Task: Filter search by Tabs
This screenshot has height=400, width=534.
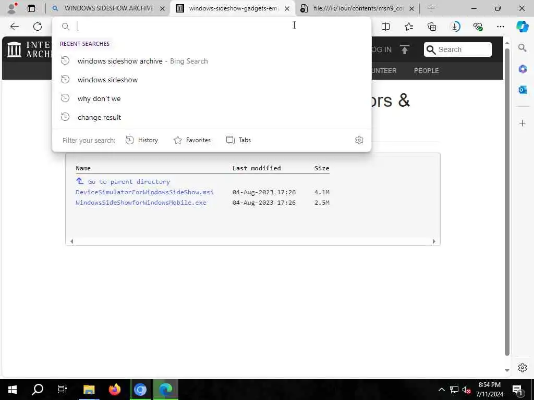Action: click(x=238, y=140)
